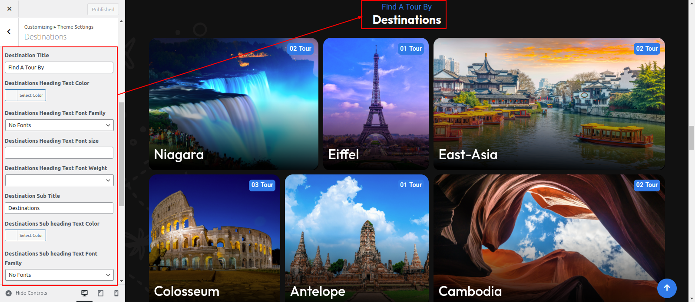Click the Published button

(103, 10)
